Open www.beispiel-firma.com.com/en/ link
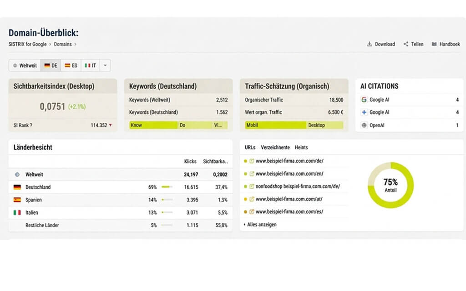466x291 pixels. tap(289, 174)
